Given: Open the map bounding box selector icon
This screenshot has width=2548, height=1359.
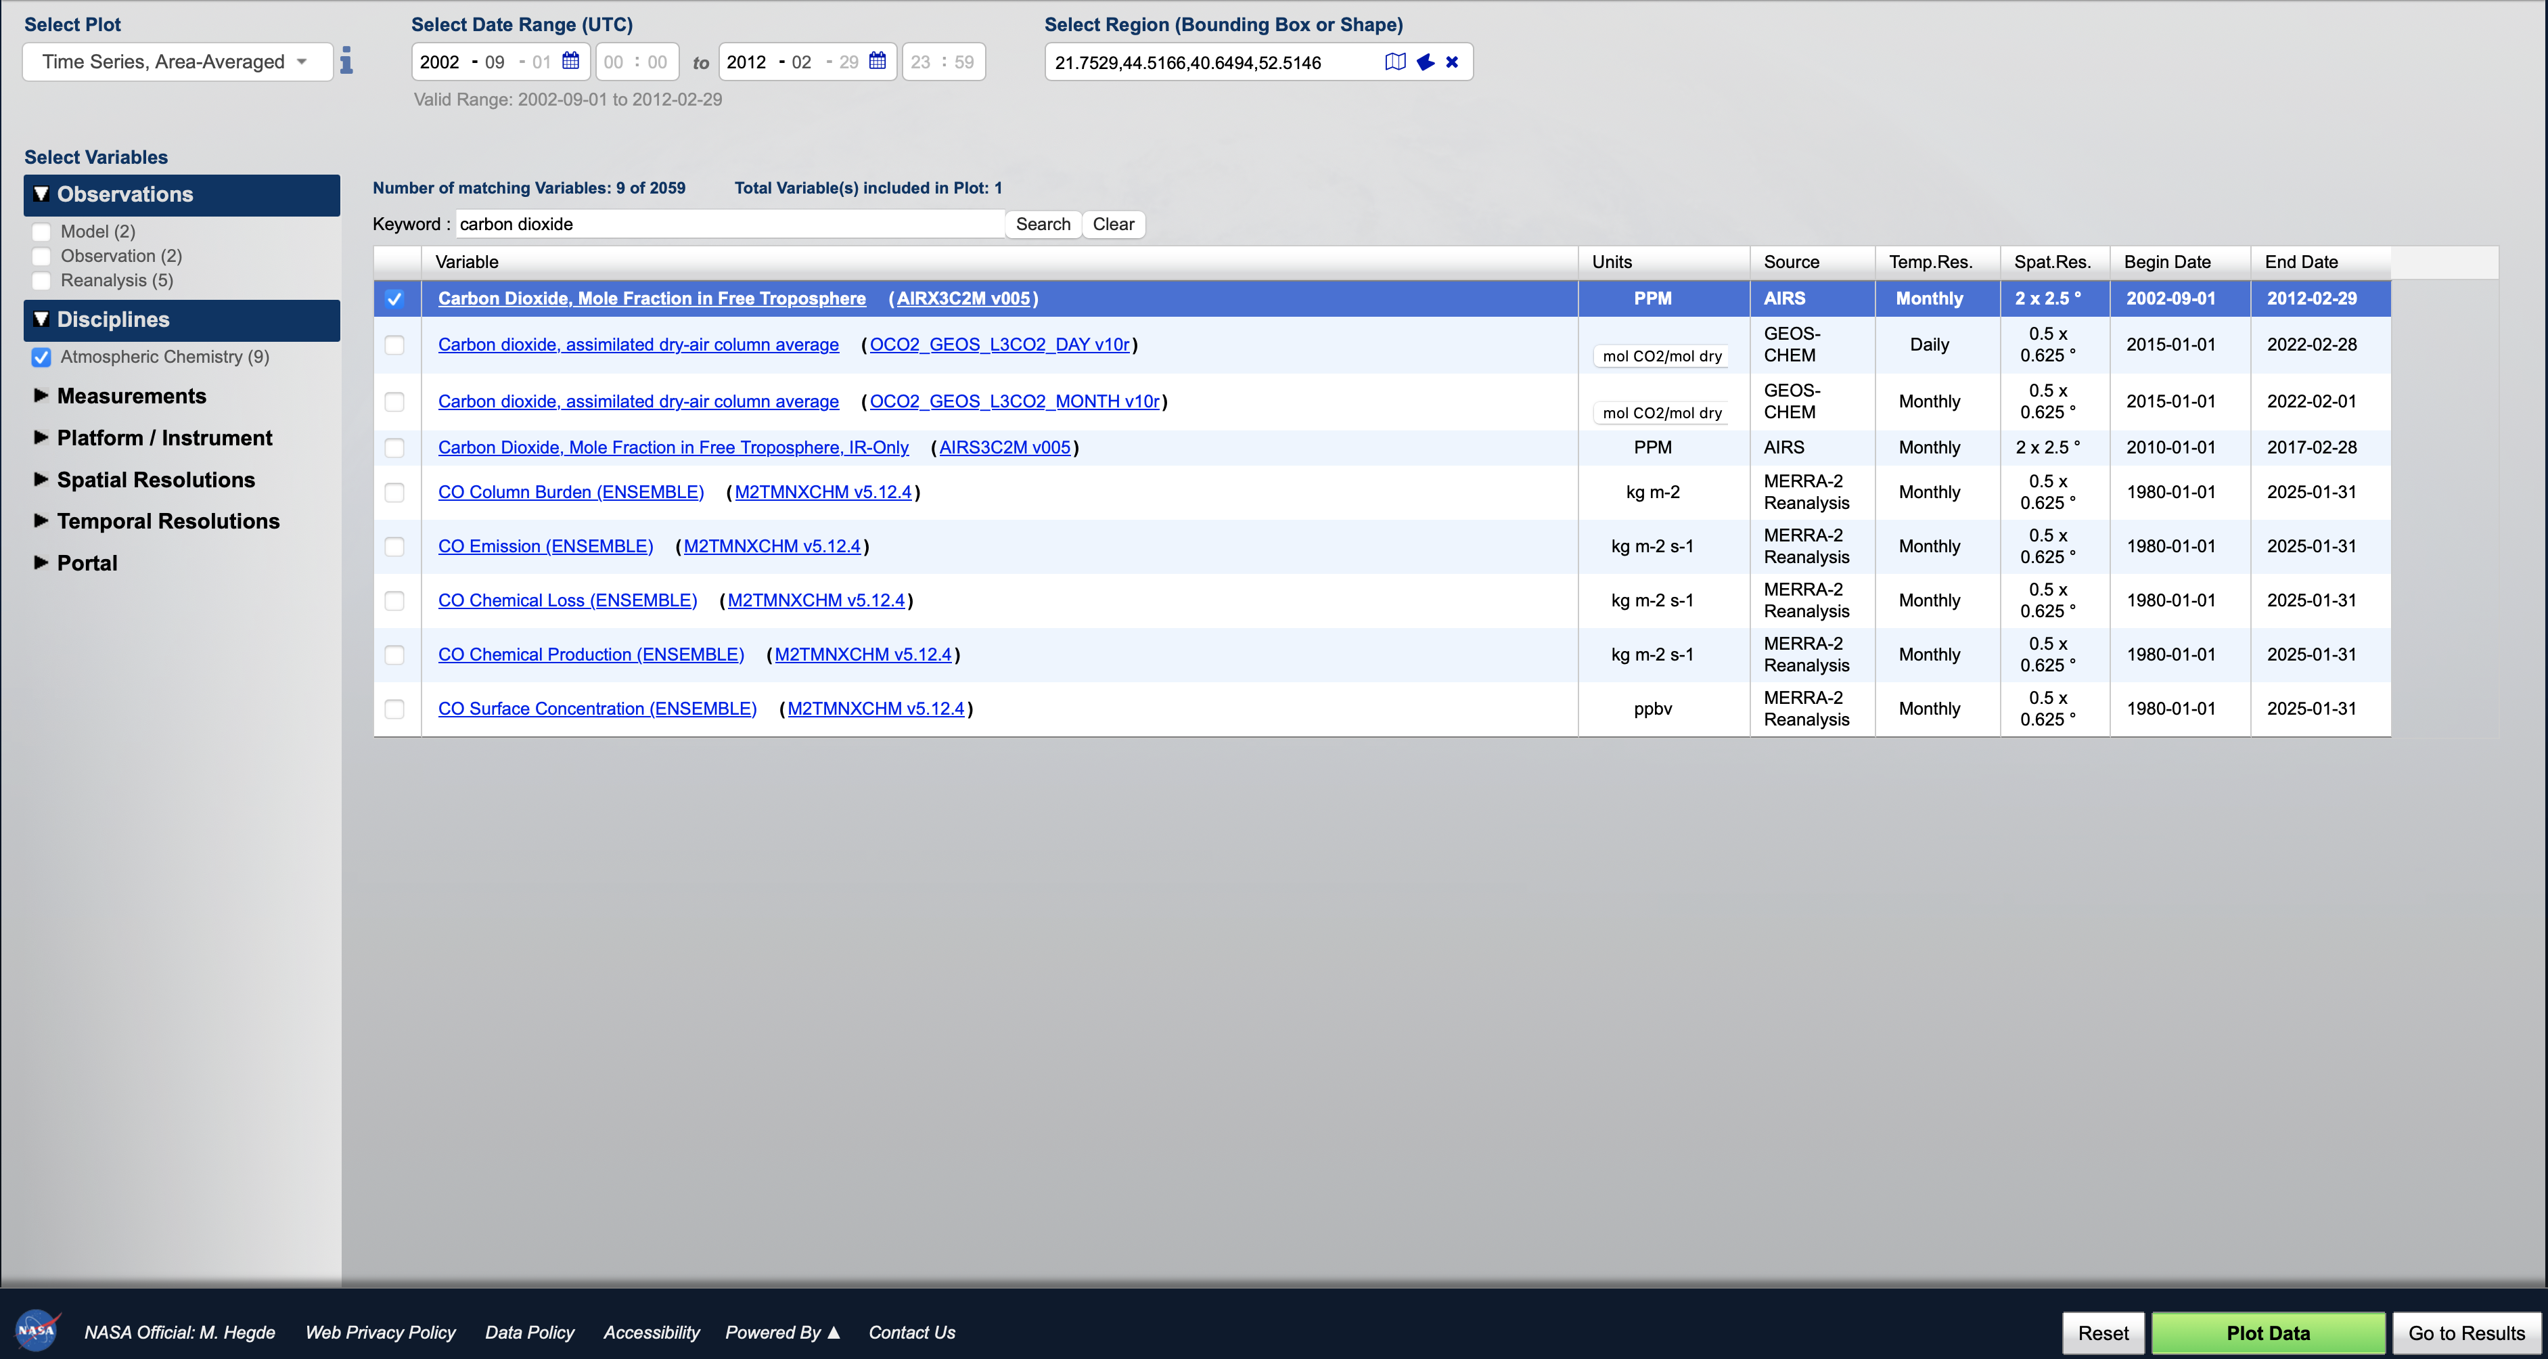Looking at the screenshot, I should [1396, 62].
